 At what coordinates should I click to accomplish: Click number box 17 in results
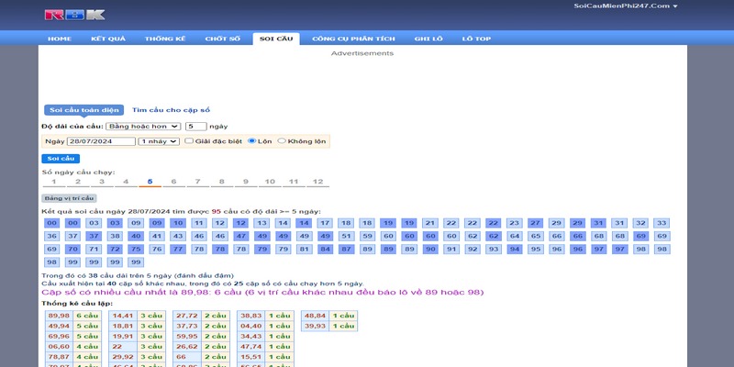point(325,223)
